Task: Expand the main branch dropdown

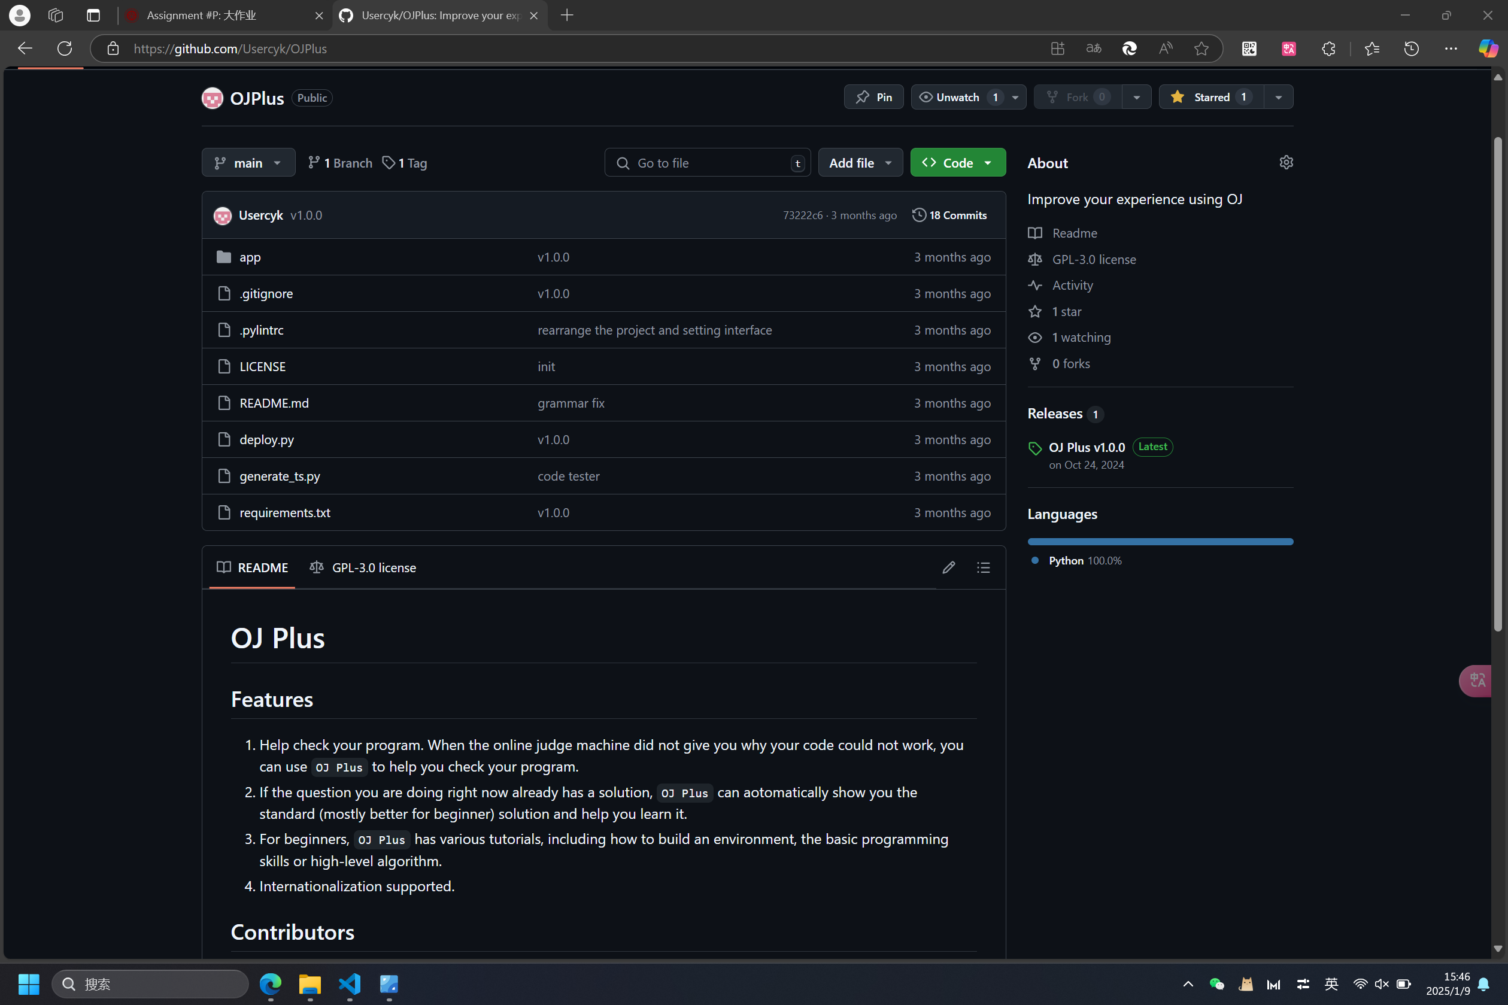Action: pyautogui.click(x=248, y=163)
